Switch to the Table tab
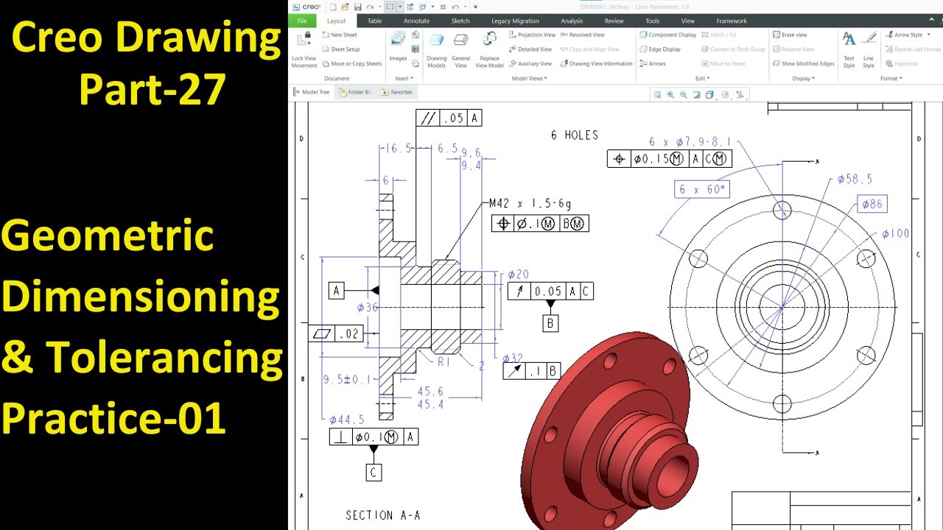The image size is (943, 530). [374, 21]
